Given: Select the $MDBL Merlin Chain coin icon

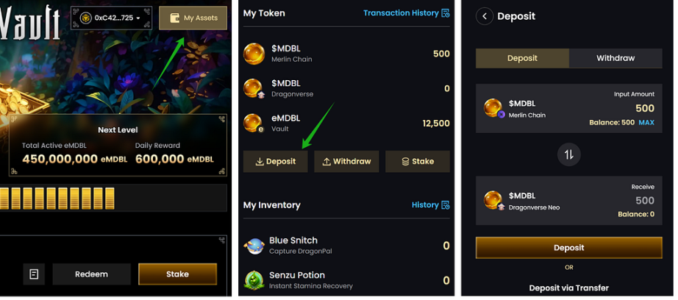Looking at the screenshot, I should 254,54.
